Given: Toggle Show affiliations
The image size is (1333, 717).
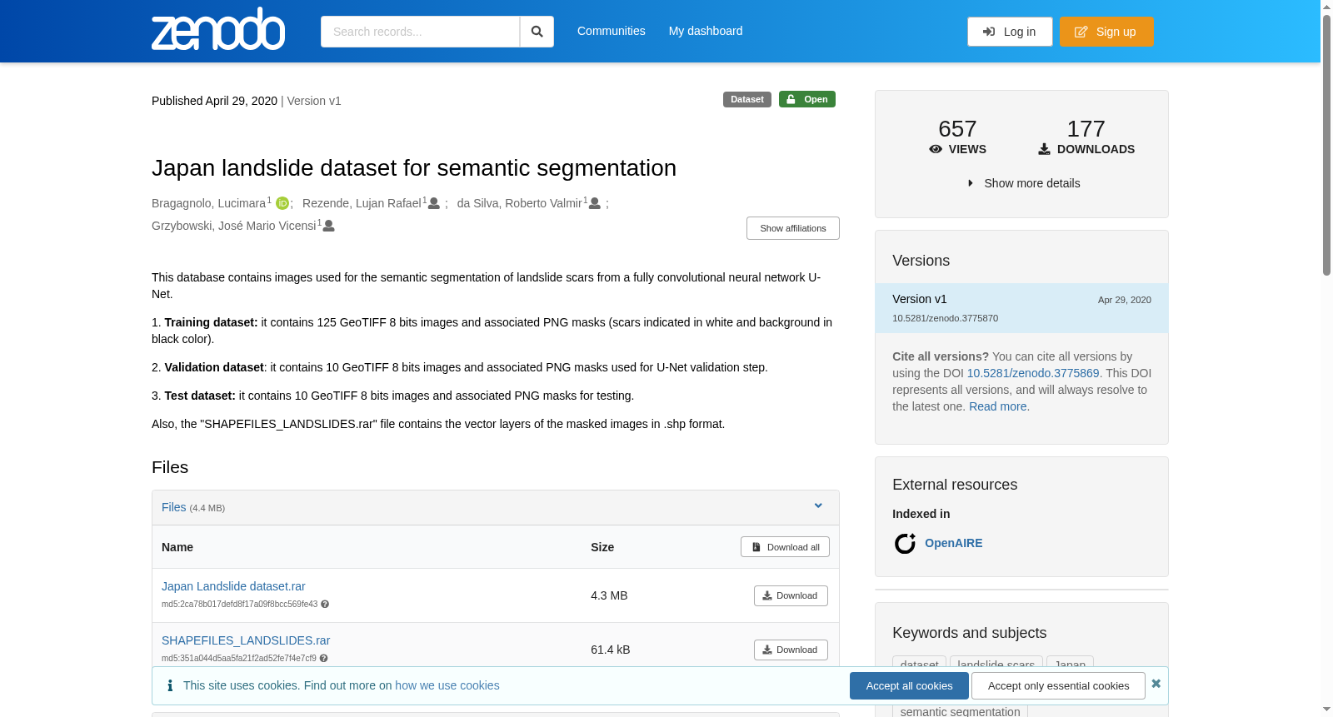Looking at the screenshot, I should 793,228.
